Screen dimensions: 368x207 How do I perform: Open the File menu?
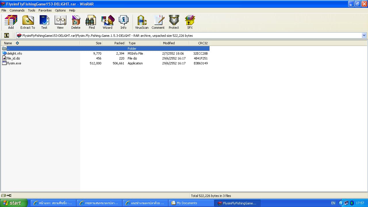pos(4,10)
